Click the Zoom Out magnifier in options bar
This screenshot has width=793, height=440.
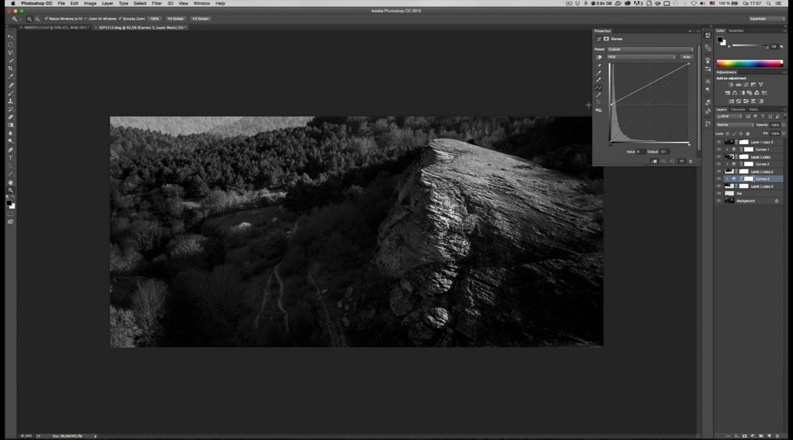click(37, 18)
